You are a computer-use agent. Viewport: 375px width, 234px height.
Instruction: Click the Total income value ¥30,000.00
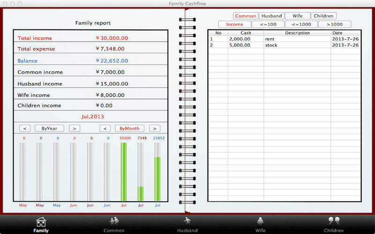[x=112, y=38]
